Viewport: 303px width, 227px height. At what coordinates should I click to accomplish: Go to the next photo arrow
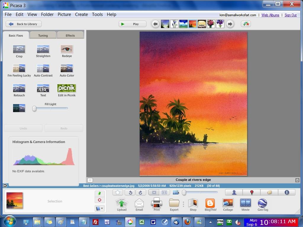tap(230, 24)
